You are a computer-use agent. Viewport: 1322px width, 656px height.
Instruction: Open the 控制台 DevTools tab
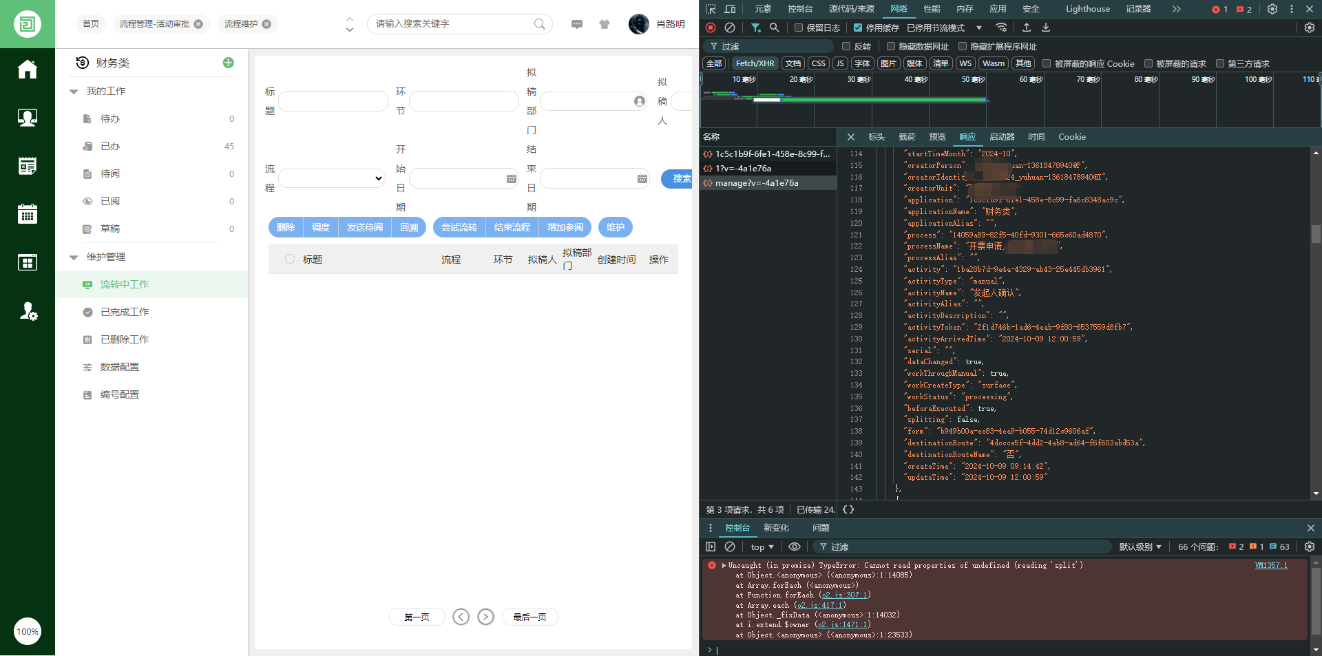800,9
